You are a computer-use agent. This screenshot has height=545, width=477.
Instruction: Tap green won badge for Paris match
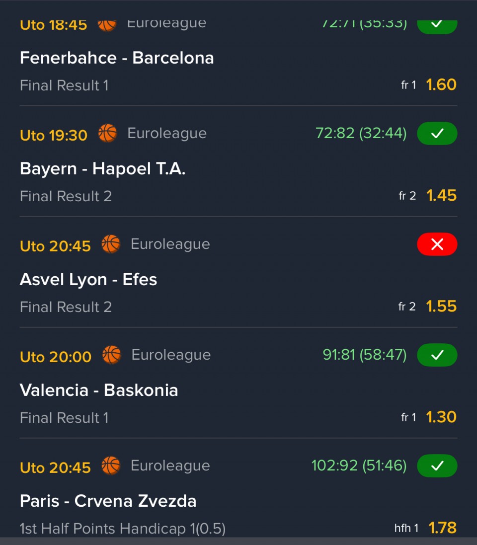tap(437, 466)
